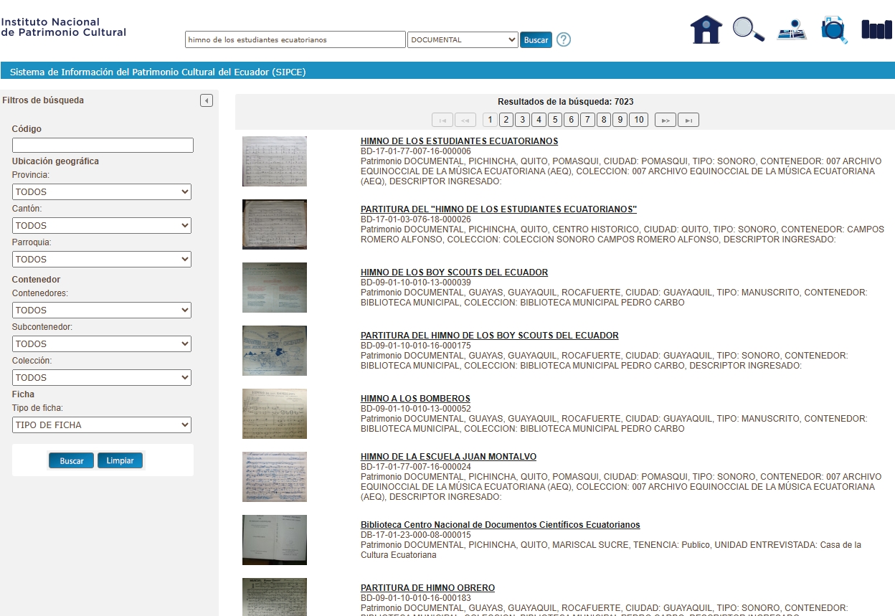Click the Buscar button beside search box
The width and height of the screenshot is (895, 616).
coord(536,40)
